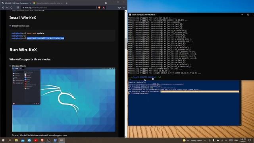Bookmark the current page
The width and height of the screenshot is (254, 143).
click(18, 8)
